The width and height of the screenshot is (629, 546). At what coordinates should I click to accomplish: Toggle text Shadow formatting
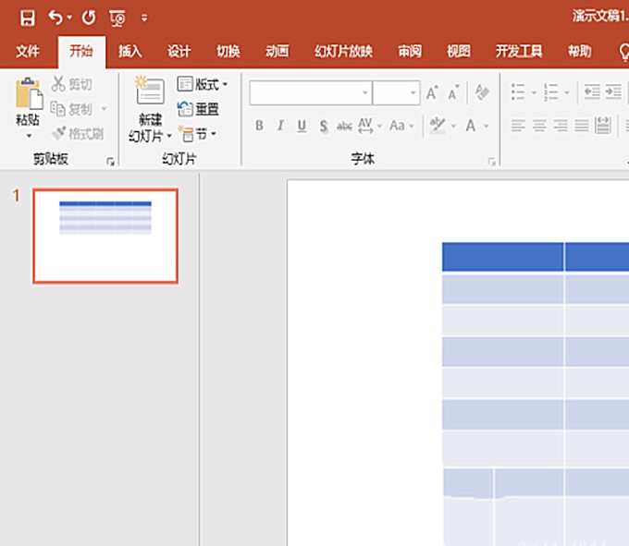point(324,126)
